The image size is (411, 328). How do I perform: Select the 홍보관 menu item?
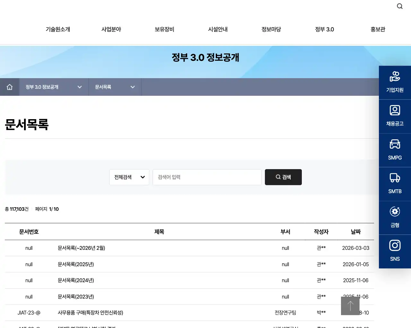point(378,29)
